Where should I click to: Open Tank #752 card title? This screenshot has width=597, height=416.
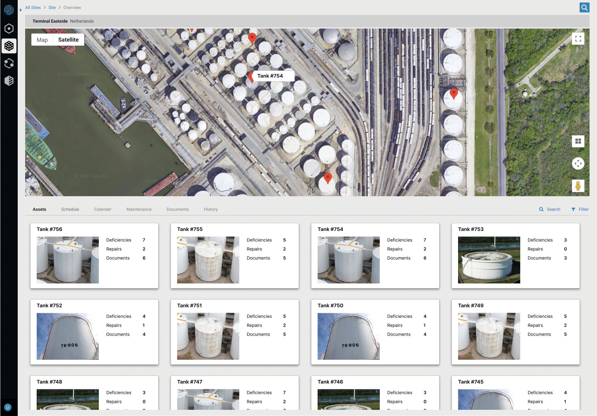(x=49, y=305)
